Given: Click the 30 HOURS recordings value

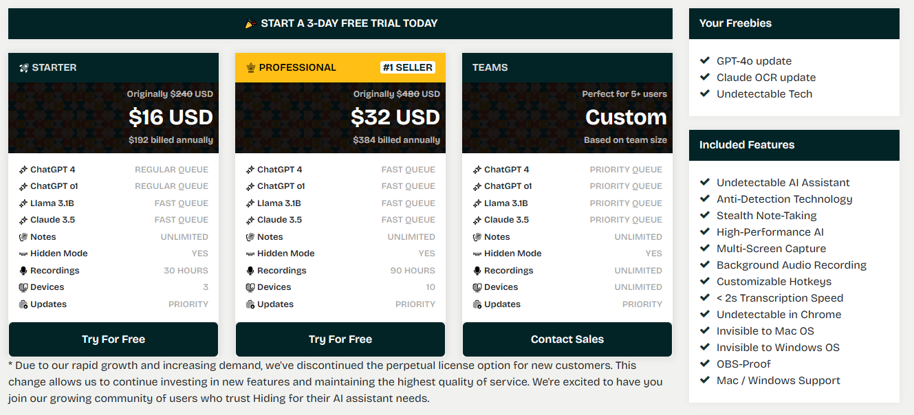Looking at the screenshot, I should [x=186, y=271].
